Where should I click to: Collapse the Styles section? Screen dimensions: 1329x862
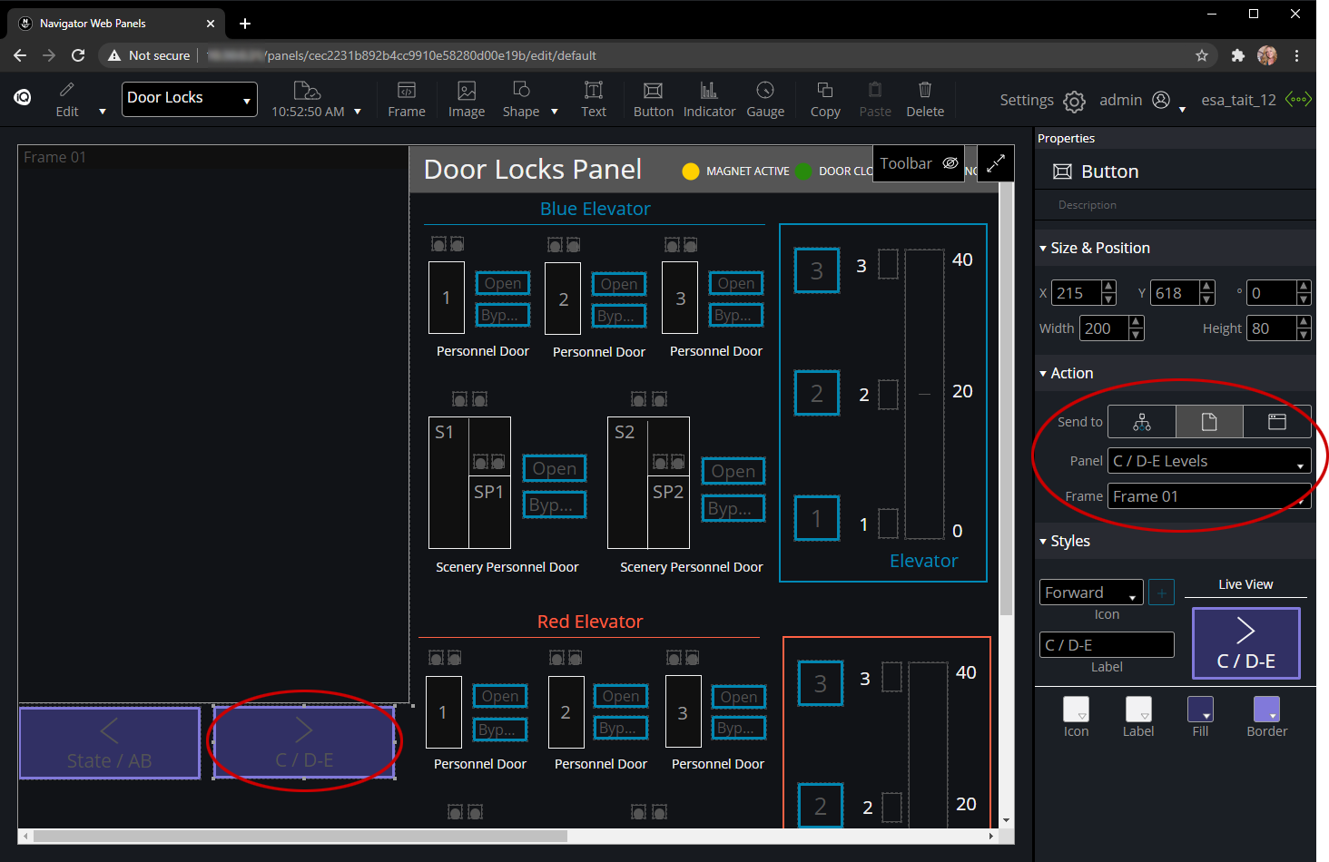tap(1043, 542)
